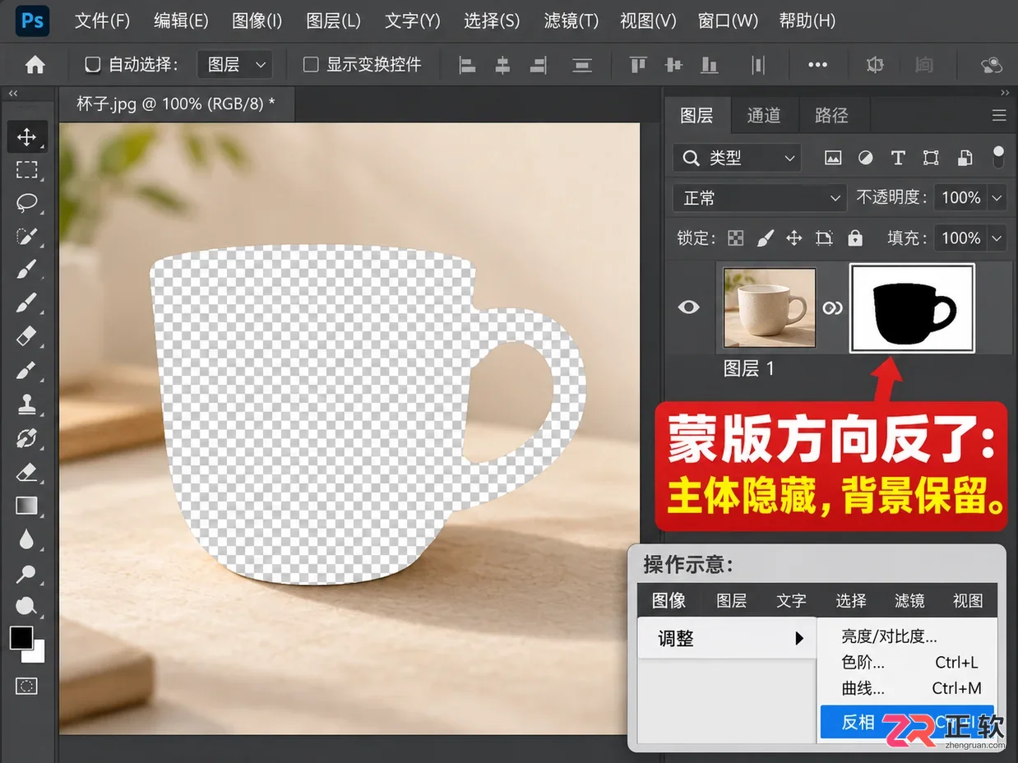
Task: Open the three-dots more align options
Action: (817, 65)
